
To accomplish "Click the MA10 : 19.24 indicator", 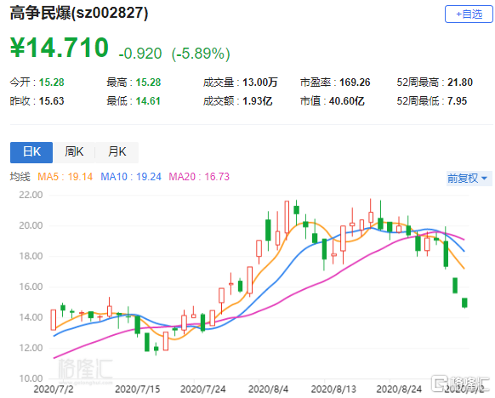I will click(131, 177).
